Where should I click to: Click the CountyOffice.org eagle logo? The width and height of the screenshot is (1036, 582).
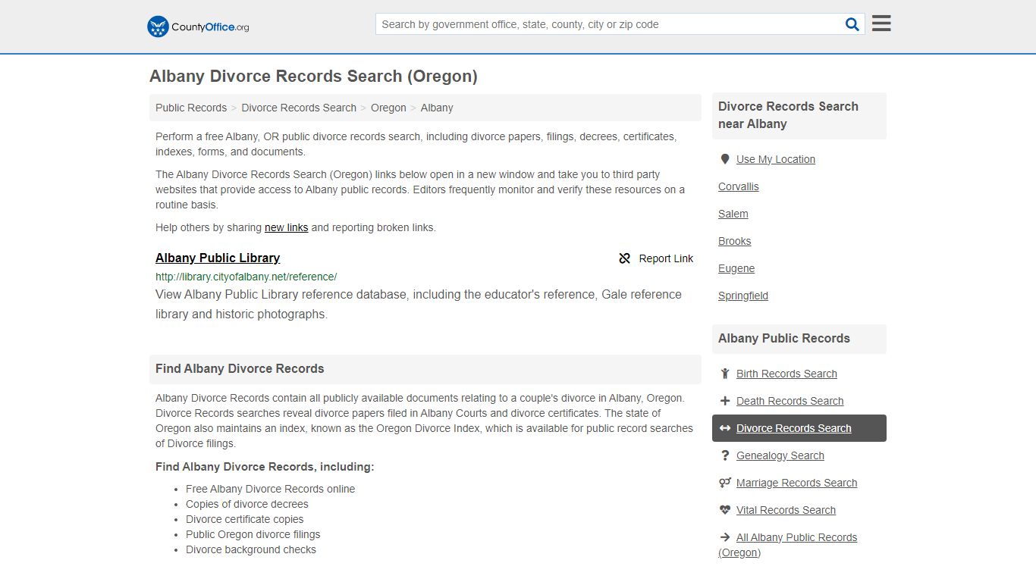(158, 27)
